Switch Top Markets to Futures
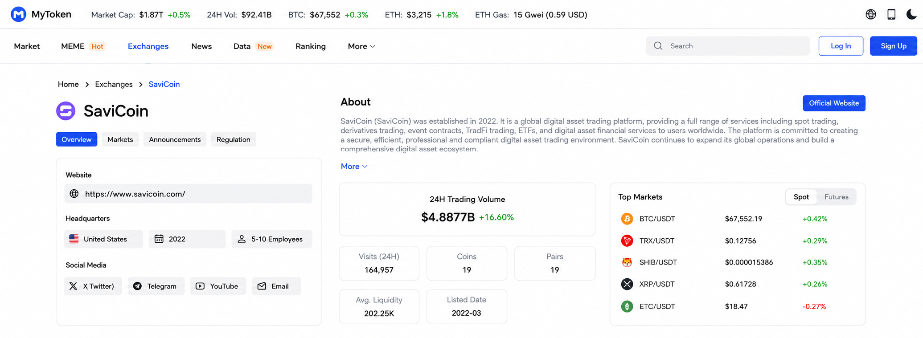Viewport: 923px width, 338px height. click(836, 197)
